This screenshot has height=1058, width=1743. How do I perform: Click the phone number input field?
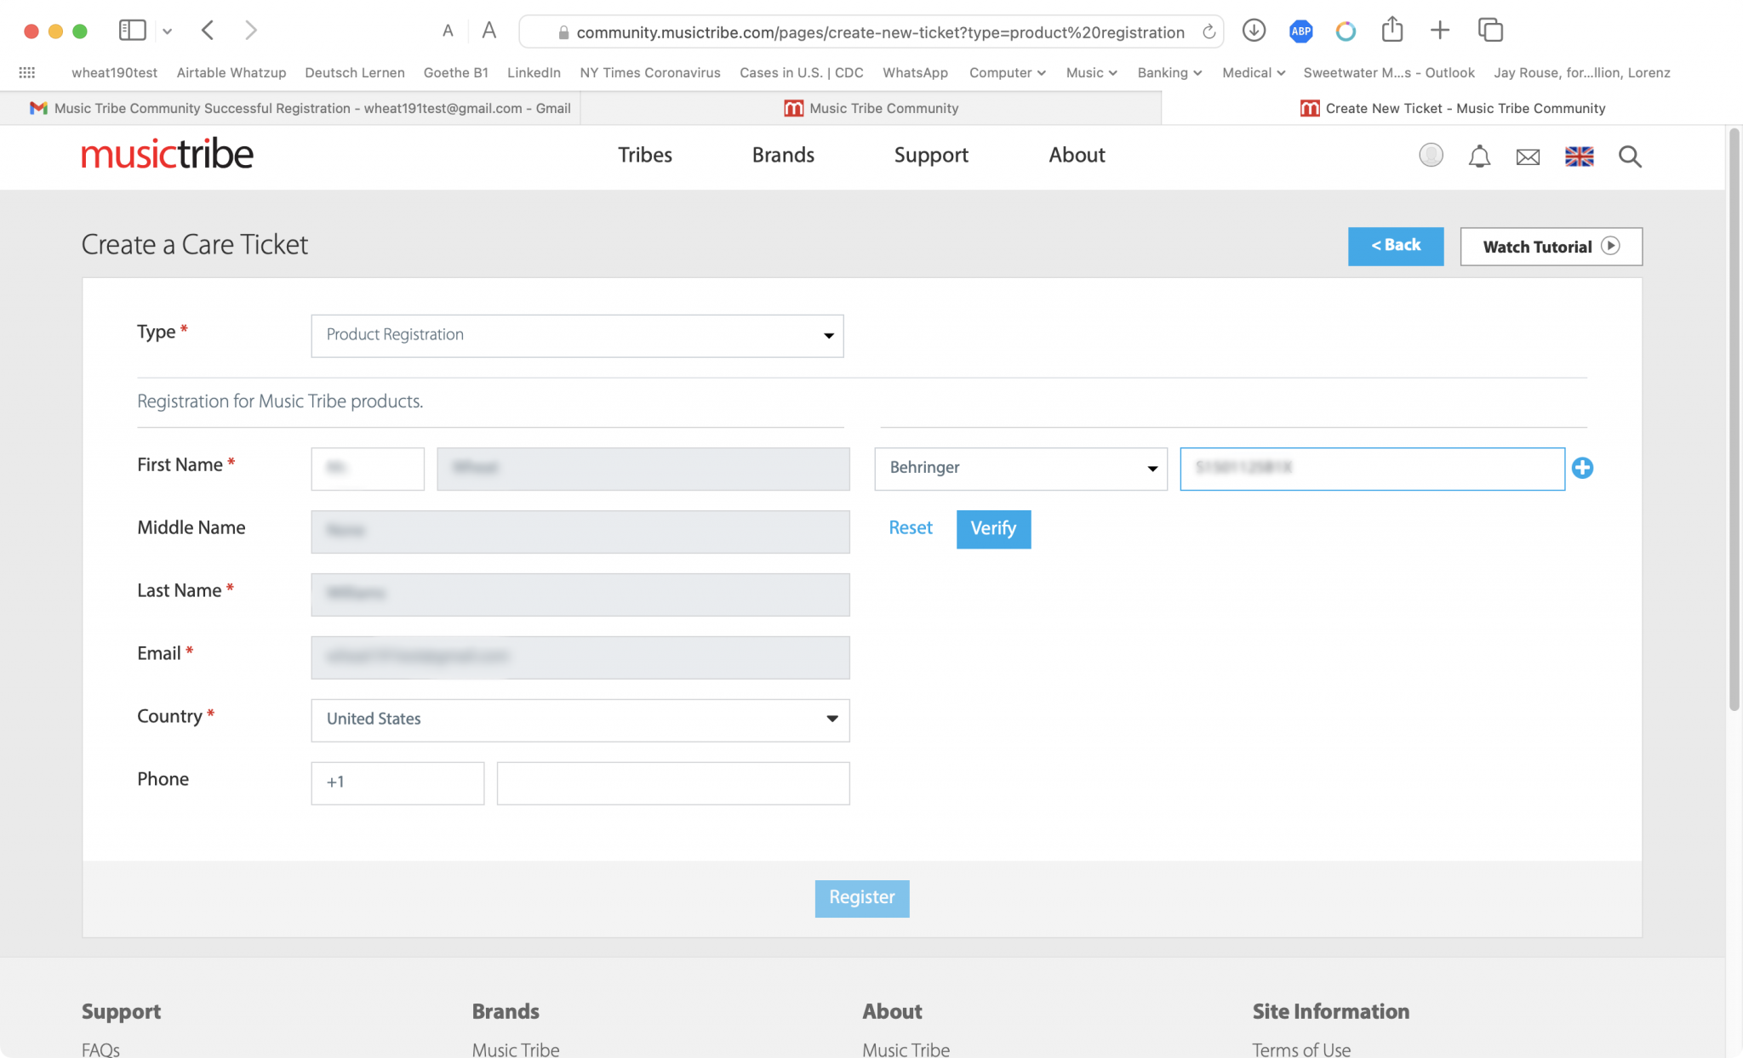point(672,782)
